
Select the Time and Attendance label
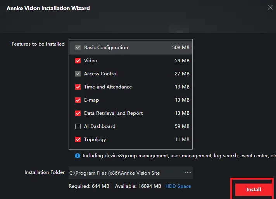pos(108,87)
